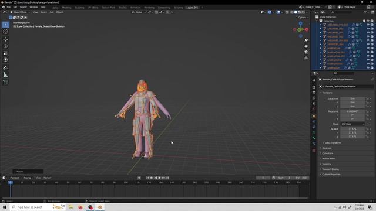Select the Transform tool
Screen dimensions: 376x211
(5, 60)
